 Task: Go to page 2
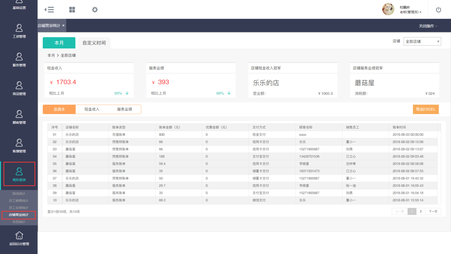click(421, 211)
